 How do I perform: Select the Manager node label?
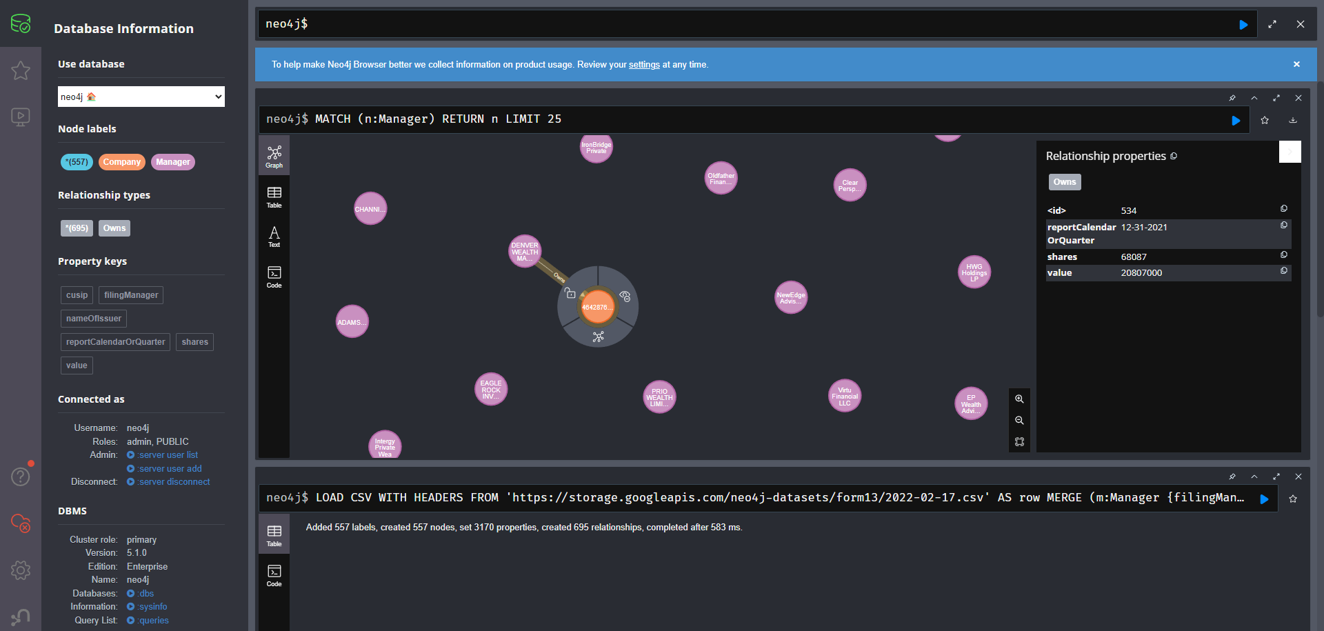coord(173,162)
